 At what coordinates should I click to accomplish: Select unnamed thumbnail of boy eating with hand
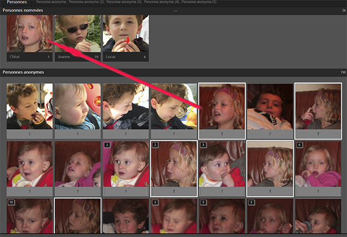tap(29, 106)
